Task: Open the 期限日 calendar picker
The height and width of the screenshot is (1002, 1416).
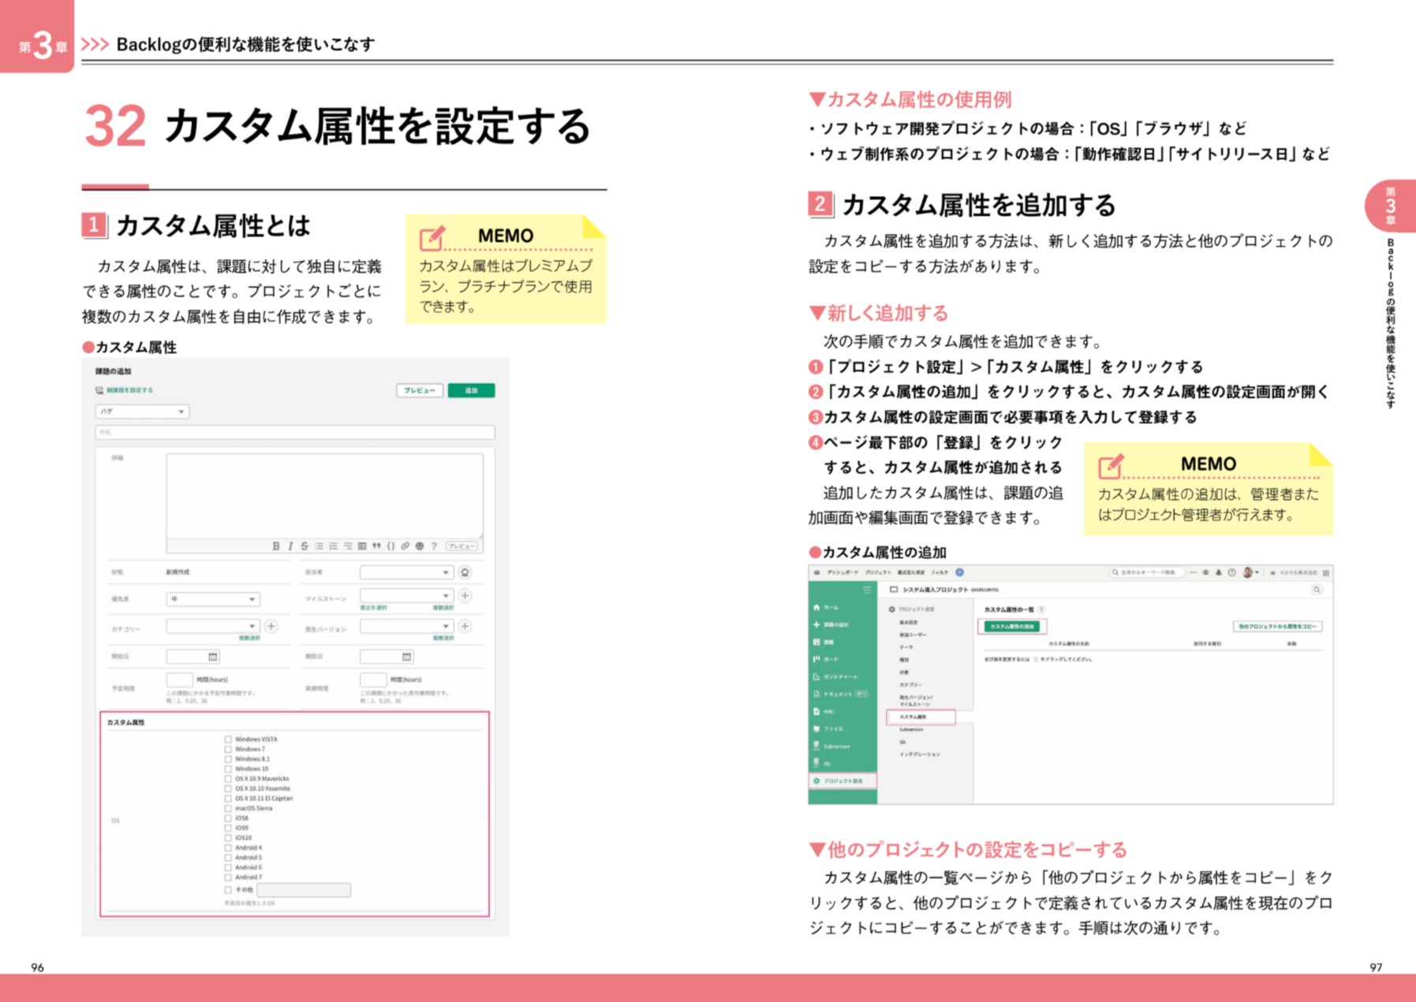Action: (x=406, y=656)
